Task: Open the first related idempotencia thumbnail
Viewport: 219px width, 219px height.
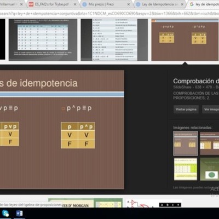Action: [x=186, y=143]
